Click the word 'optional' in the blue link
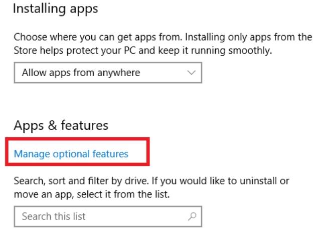Image resolution: width=324 pixels, height=231 pixels. [x=71, y=154]
